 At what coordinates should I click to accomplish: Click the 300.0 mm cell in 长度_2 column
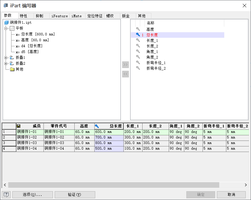coord(155,143)
